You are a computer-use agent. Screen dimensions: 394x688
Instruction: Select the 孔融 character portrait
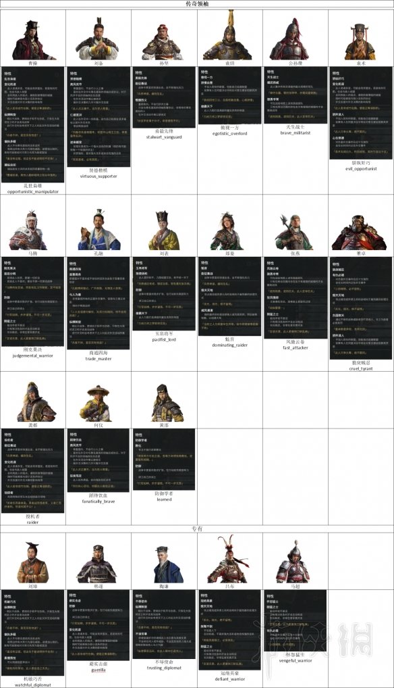click(98, 230)
